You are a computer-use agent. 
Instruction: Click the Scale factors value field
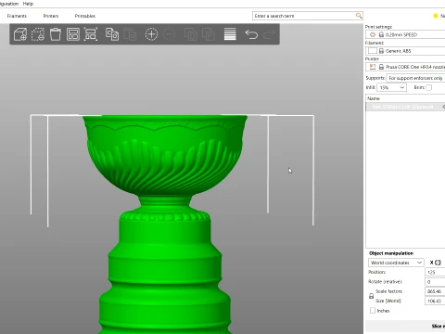435,291
